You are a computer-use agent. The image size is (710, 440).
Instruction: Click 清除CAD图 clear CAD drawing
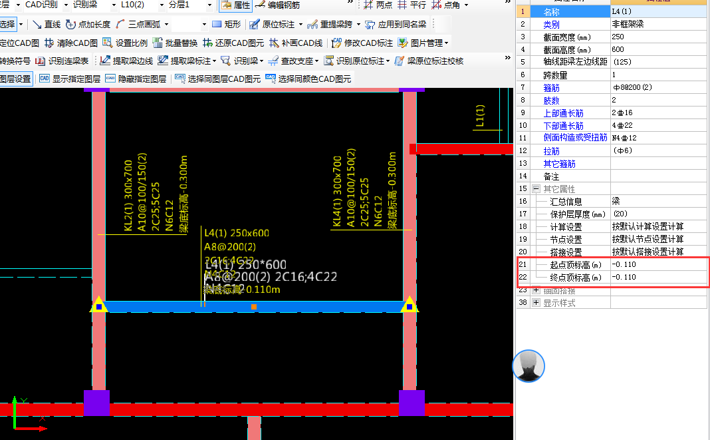coord(71,43)
